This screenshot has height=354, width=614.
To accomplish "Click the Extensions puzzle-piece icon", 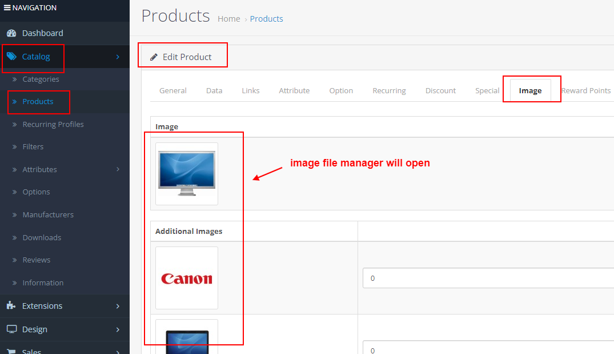I will [x=12, y=306].
